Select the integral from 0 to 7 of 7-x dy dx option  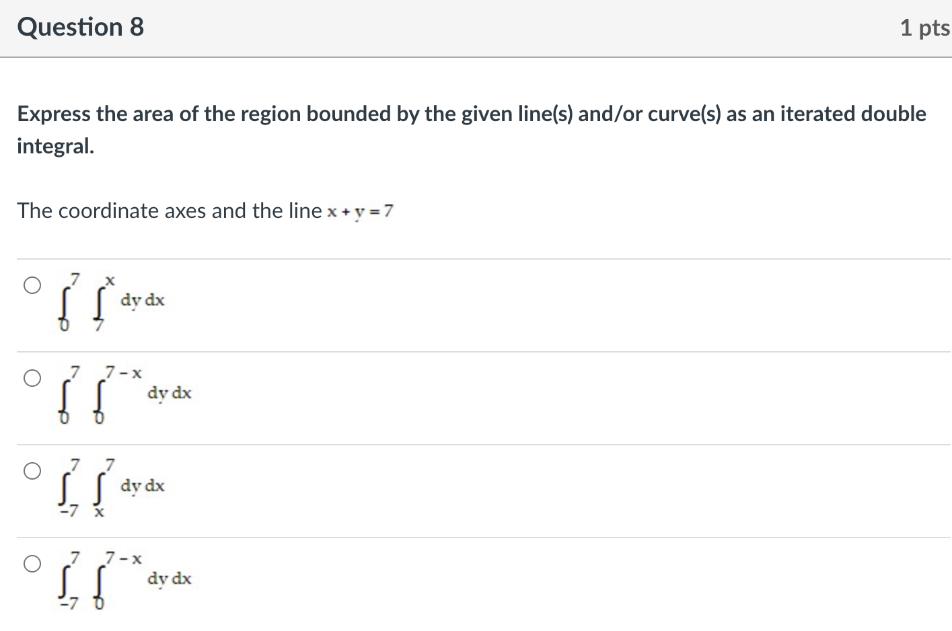[32, 377]
